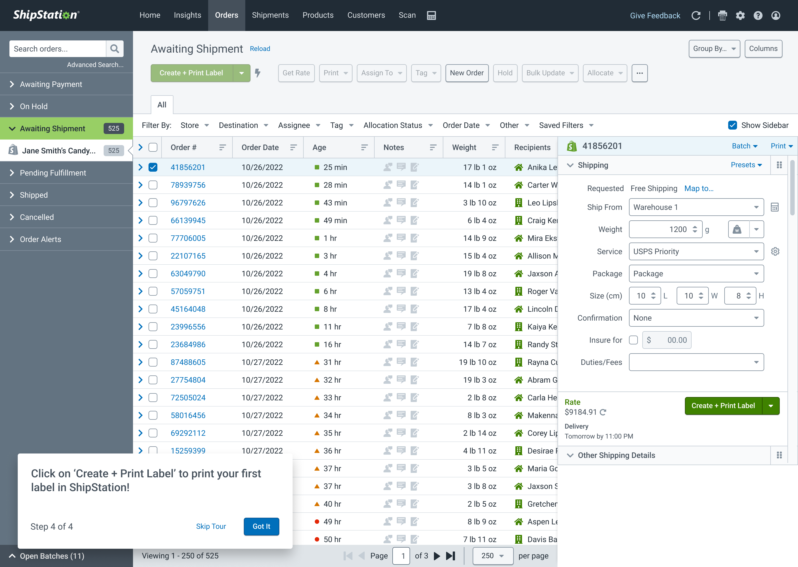Open the rate calculator icon in top navigation
This screenshot has height=567, width=798.
(x=431, y=15)
